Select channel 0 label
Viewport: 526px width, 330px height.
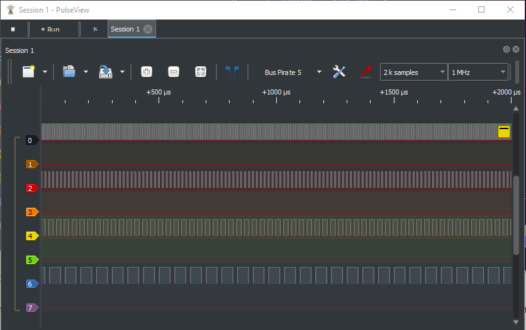coord(32,140)
